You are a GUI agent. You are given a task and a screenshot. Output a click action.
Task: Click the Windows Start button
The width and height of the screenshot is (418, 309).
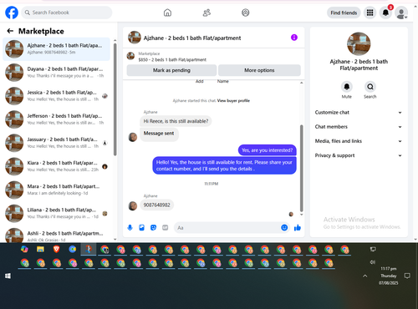coord(8,276)
